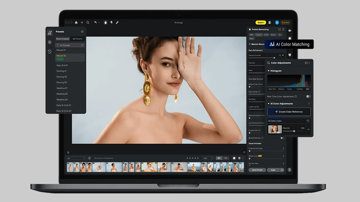Click the Buy Now button

285,23
